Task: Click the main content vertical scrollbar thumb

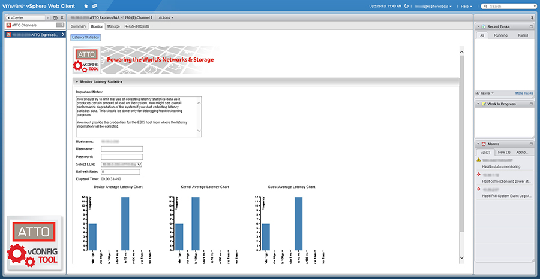Action: point(462,144)
